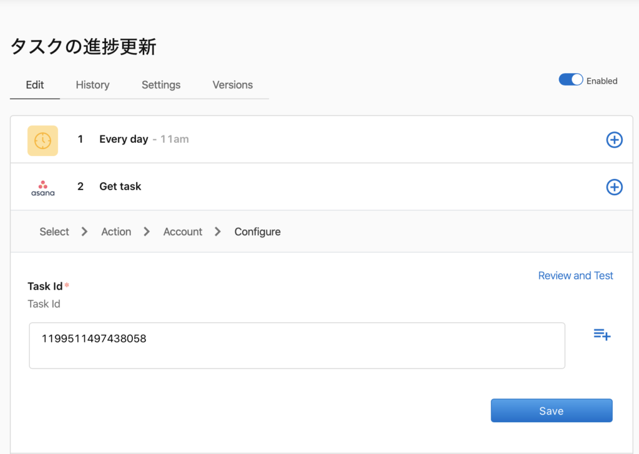Open the History tab
The width and height of the screenshot is (639, 454).
click(92, 85)
